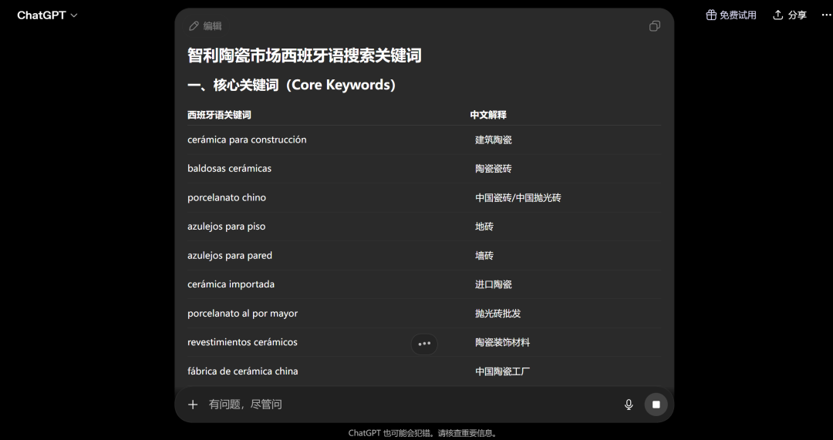Click the column header 中文解释
This screenshot has height=440, width=833.
pyautogui.click(x=488, y=115)
